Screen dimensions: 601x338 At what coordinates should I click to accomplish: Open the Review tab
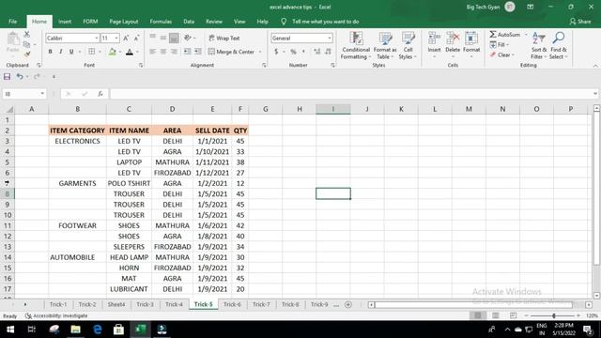pos(214,22)
